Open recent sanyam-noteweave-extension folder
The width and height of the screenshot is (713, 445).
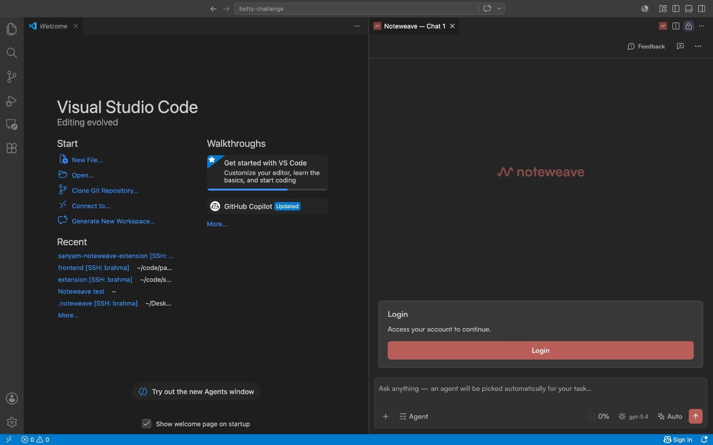point(115,256)
